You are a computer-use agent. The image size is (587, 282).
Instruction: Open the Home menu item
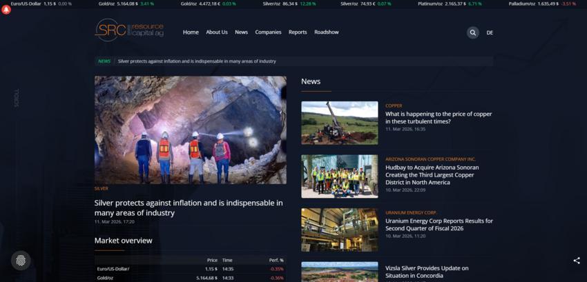pyautogui.click(x=191, y=32)
